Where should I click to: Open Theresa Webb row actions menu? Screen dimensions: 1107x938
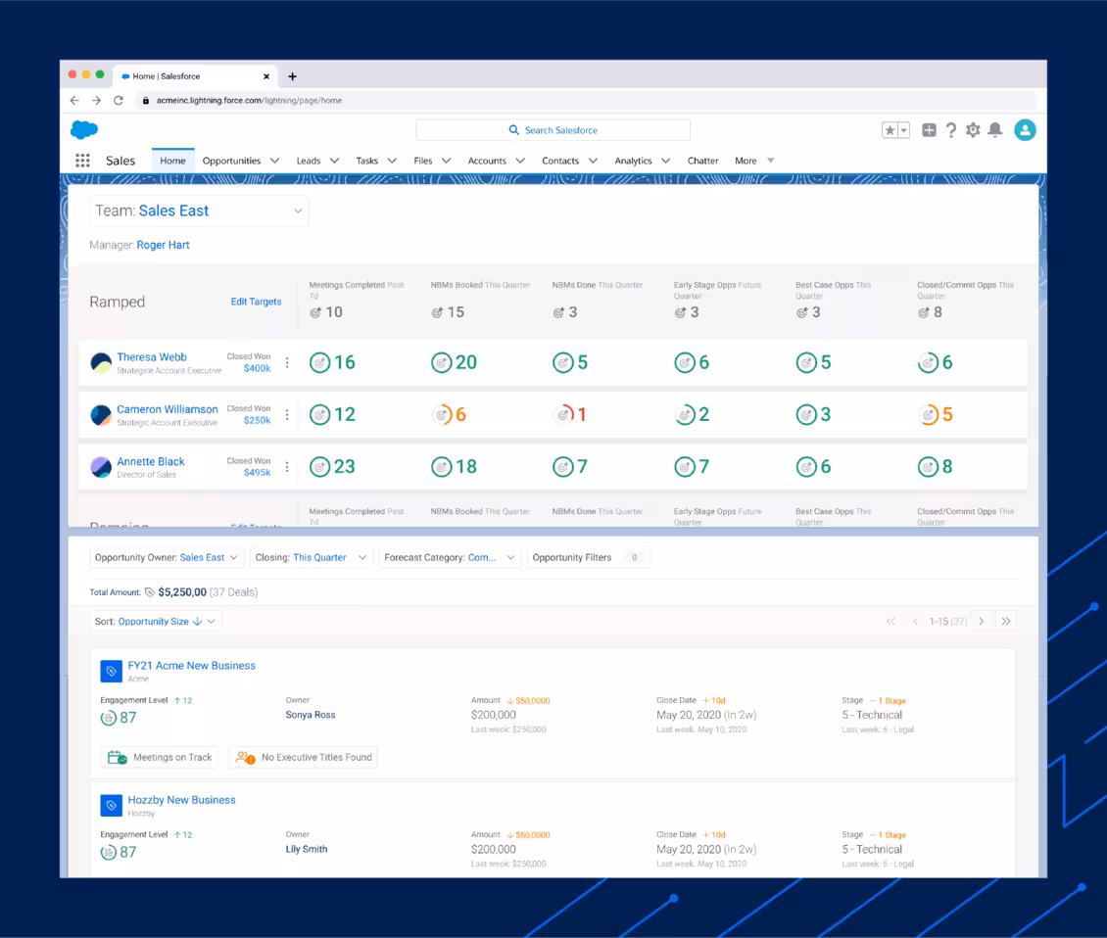point(287,363)
